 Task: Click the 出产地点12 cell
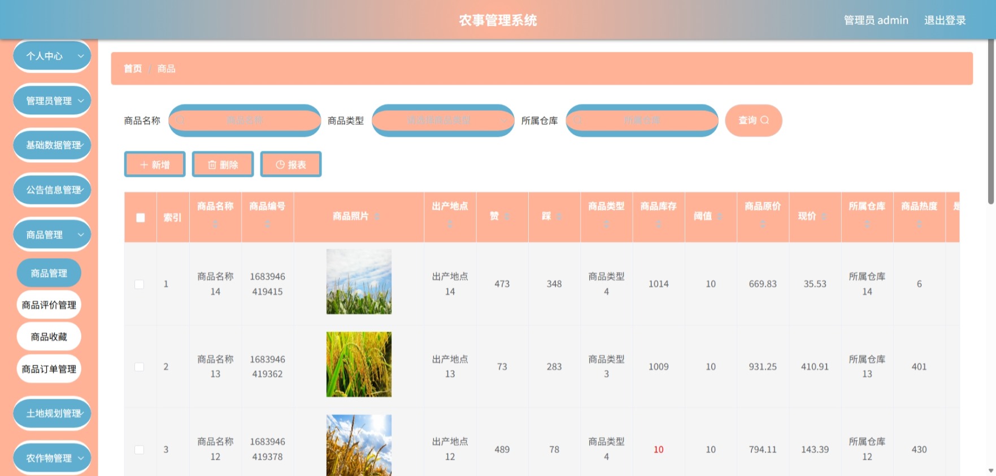pyautogui.click(x=450, y=449)
